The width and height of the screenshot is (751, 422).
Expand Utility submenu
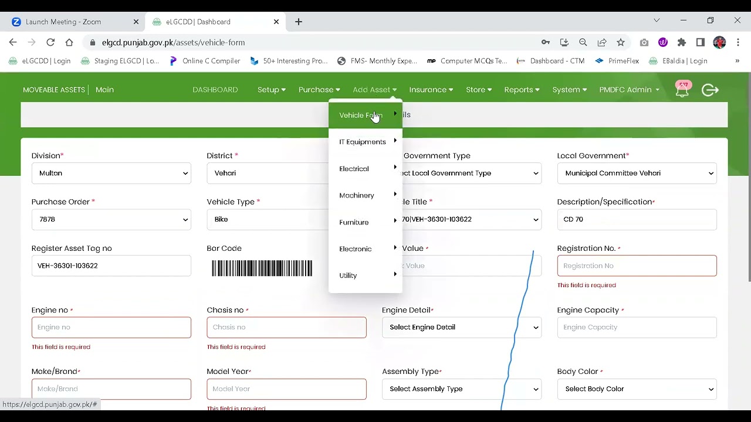[x=366, y=275]
